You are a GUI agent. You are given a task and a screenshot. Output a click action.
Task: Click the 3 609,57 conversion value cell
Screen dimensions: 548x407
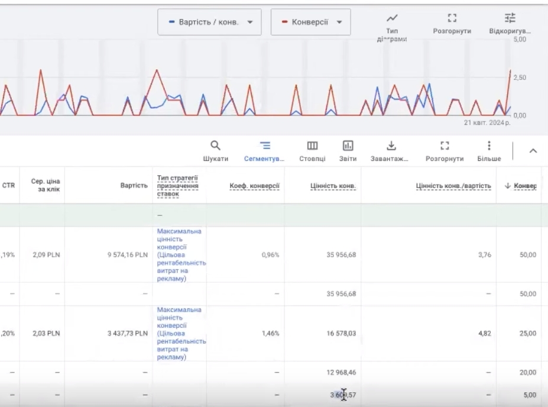point(343,395)
